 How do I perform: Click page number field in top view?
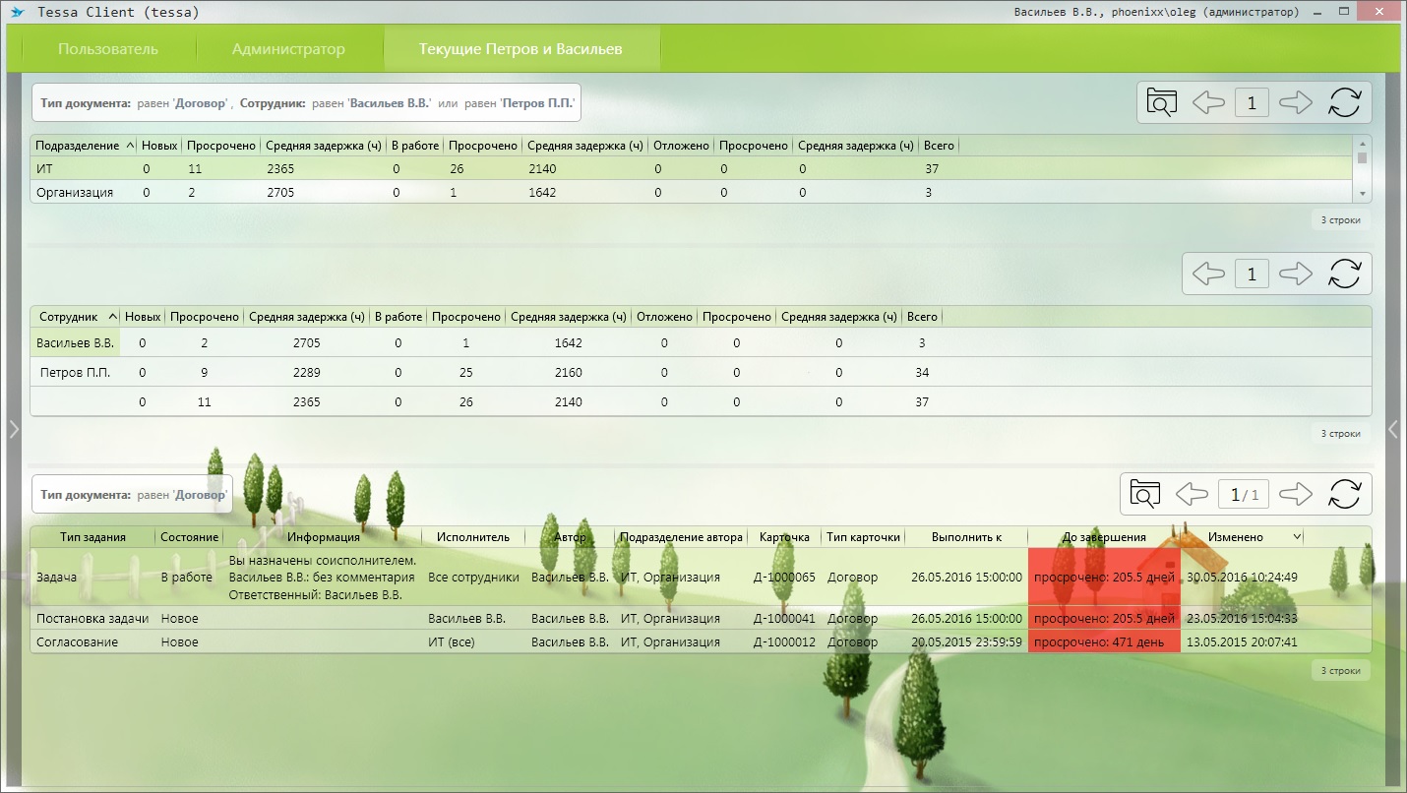tap(1252, 102)
